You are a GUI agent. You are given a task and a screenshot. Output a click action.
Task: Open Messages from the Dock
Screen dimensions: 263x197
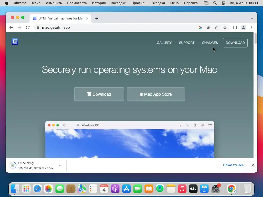click(60, 189)
